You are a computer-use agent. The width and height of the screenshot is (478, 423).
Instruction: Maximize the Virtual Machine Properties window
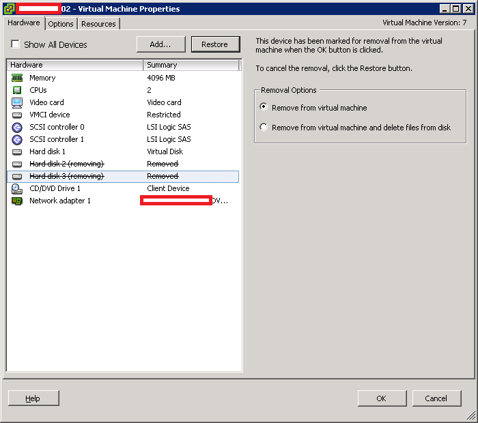tap(456, 9)
